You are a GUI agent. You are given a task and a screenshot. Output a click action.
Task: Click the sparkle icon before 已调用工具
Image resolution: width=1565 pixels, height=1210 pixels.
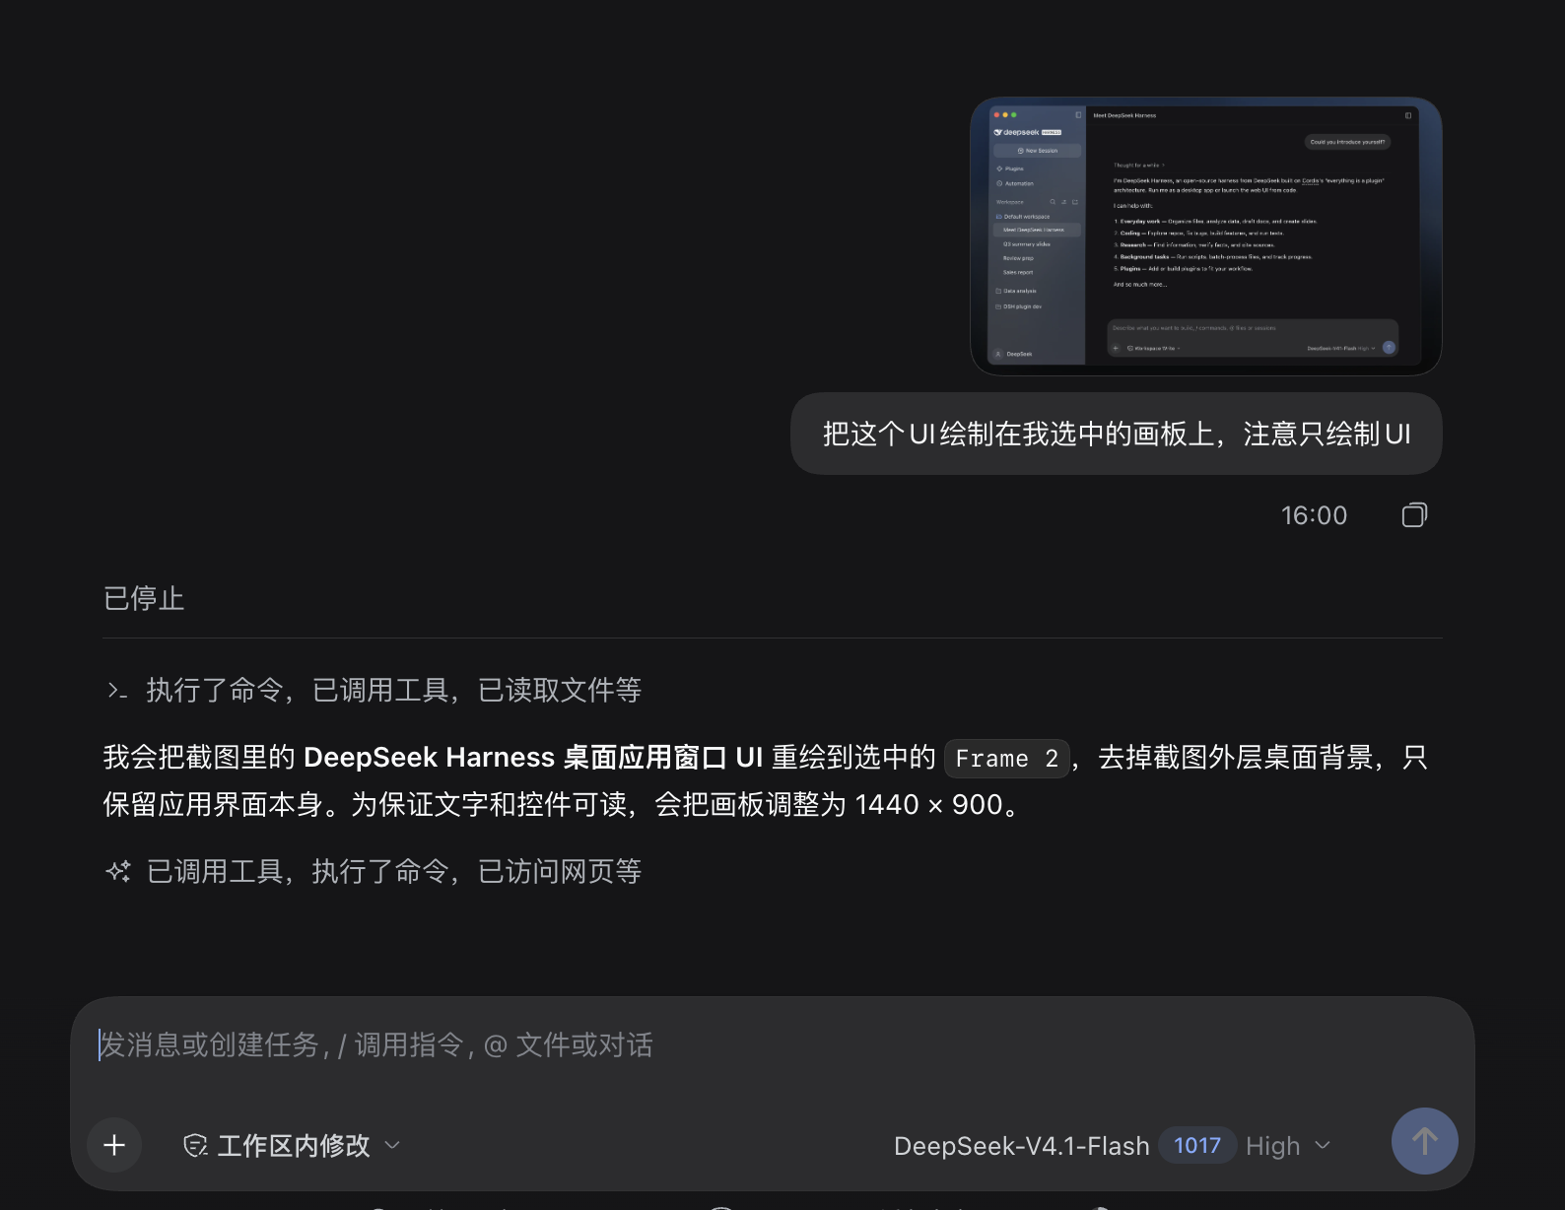(x=118, y=871)
